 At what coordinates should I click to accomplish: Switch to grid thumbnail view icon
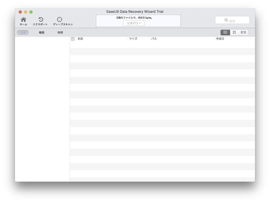coord(234,32)
